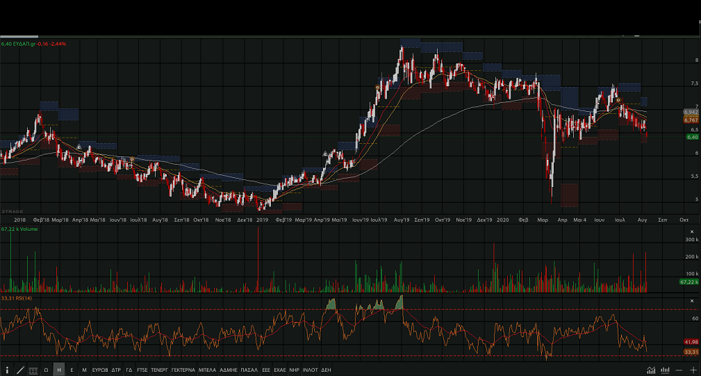Zoom in with the plus icon

[693, 370]
